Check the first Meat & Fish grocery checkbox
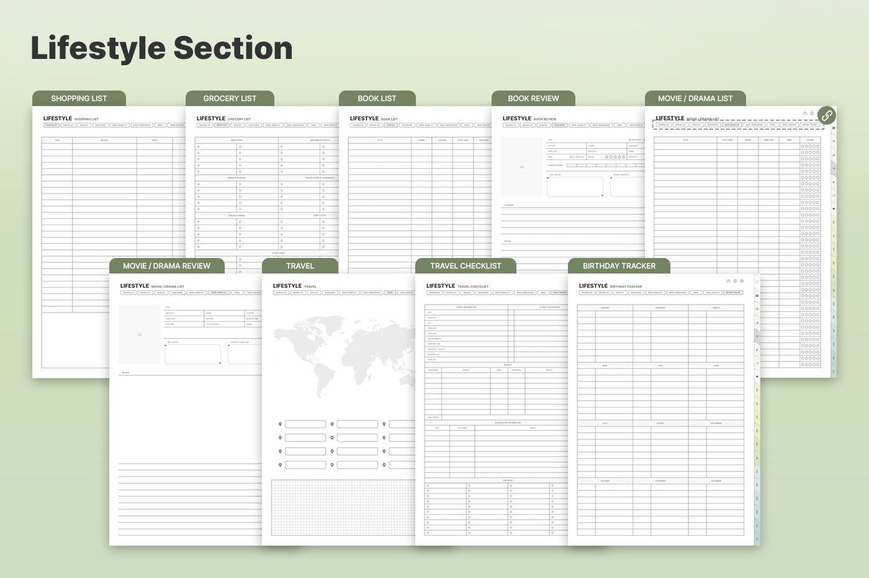Viewport: 869px width, 578px height. click(199, 147)
